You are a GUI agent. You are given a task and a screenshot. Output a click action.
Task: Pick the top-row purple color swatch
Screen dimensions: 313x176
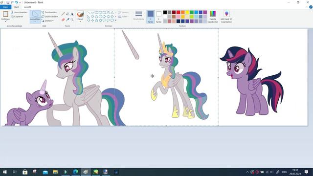pos(205,12)
